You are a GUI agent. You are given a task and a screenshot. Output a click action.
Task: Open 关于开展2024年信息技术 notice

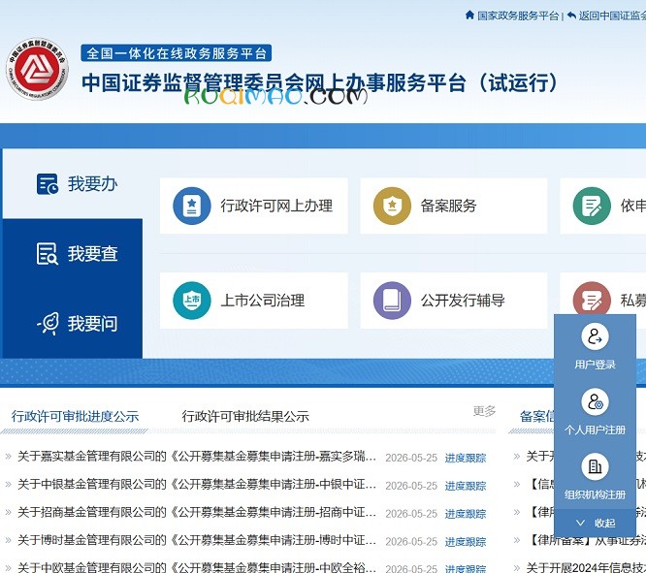[586, 567]
